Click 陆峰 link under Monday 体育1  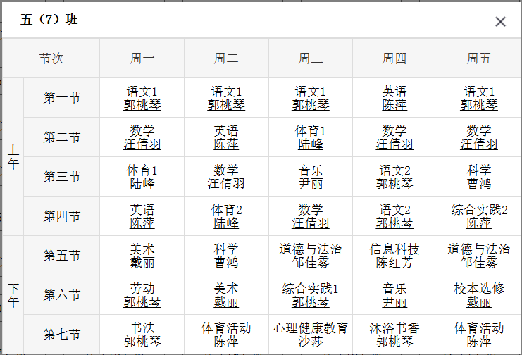(x=142, y=184)
